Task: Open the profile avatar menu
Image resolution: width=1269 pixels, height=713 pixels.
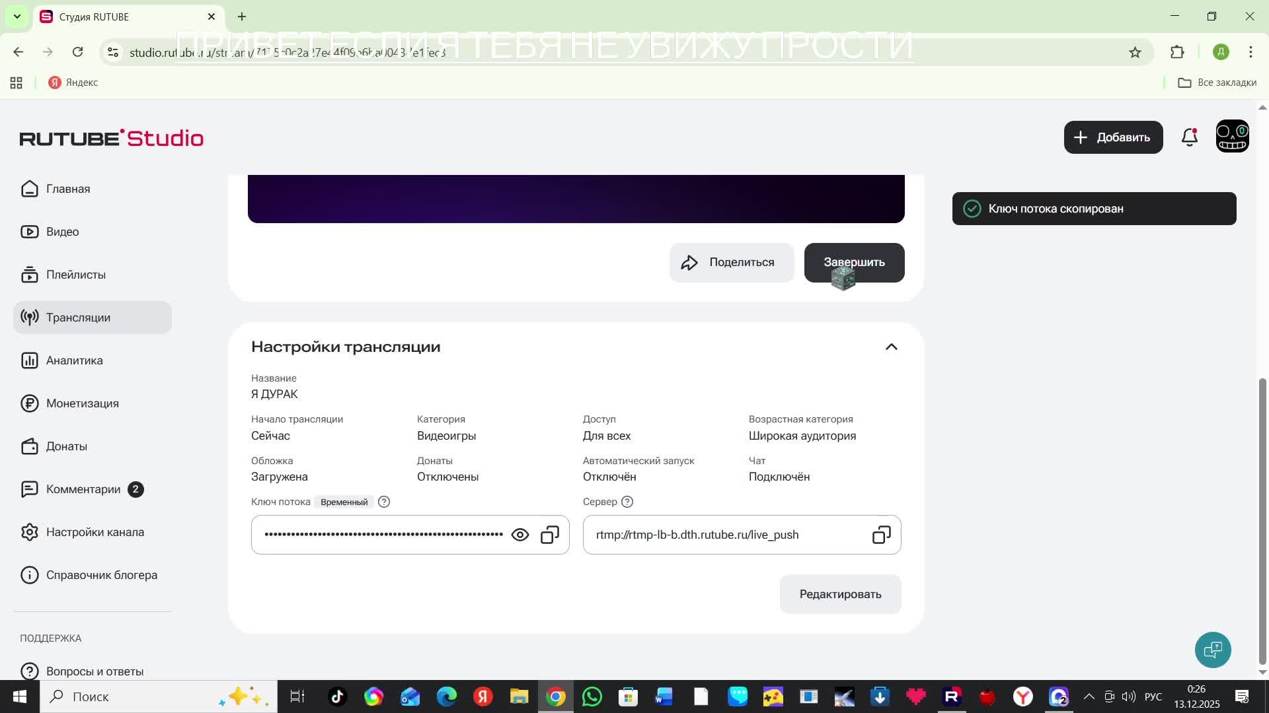Action: coord(1232,137)
